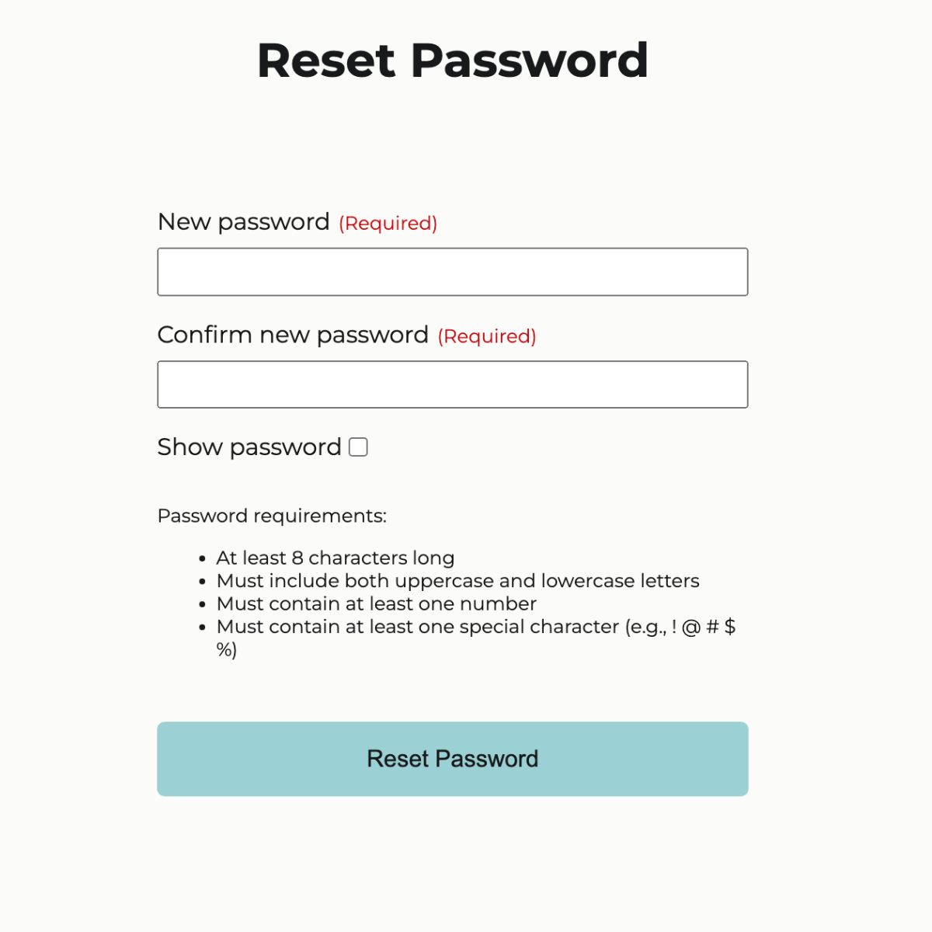This screenshot has height=932, width=932.
Task: Click the uppercase and lowercase letters requirement
Action: pyautogui.click(x=458, y=580)
